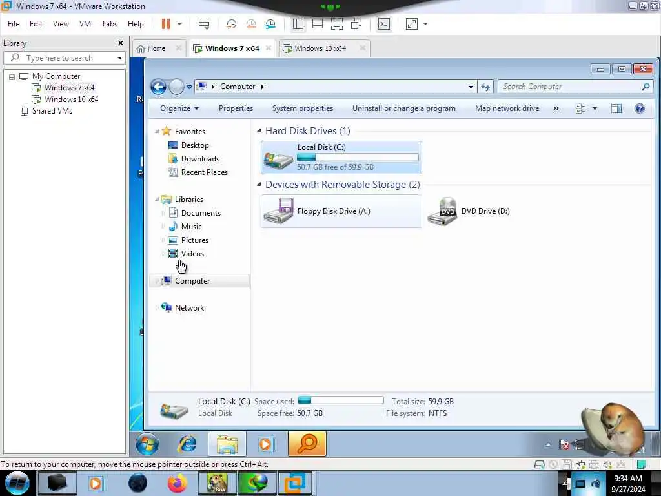Image resolution: width=661 pixels, height=496 pixels.
Task: Toggle the preview pane
Action: tap(616, 108)
